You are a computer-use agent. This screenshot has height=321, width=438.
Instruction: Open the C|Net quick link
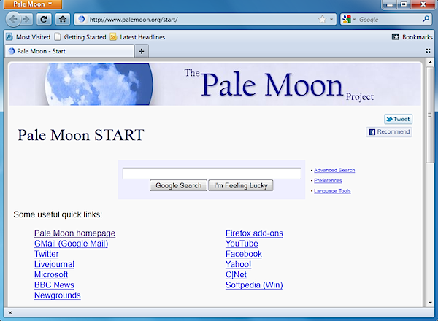click(x=236, y=274)
